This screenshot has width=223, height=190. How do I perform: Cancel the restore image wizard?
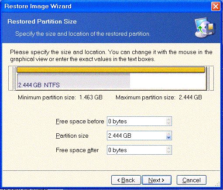[192, 180]
